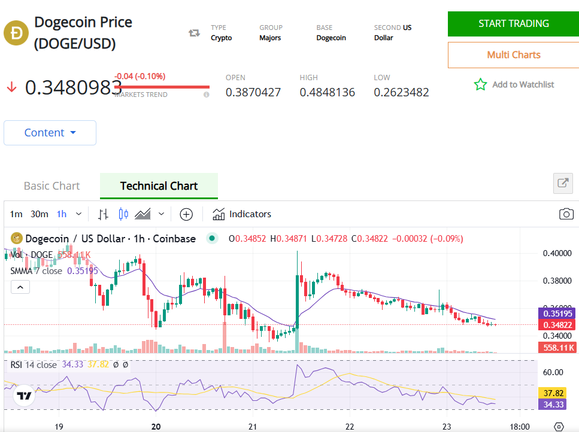
Task: Click the TradingView logo on chart
Action: pos(25,396)
